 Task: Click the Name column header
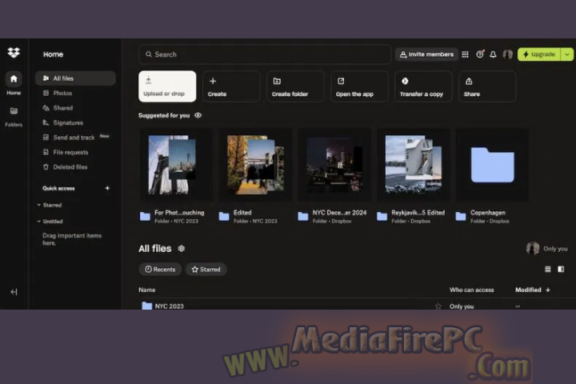tap(147, 290)
